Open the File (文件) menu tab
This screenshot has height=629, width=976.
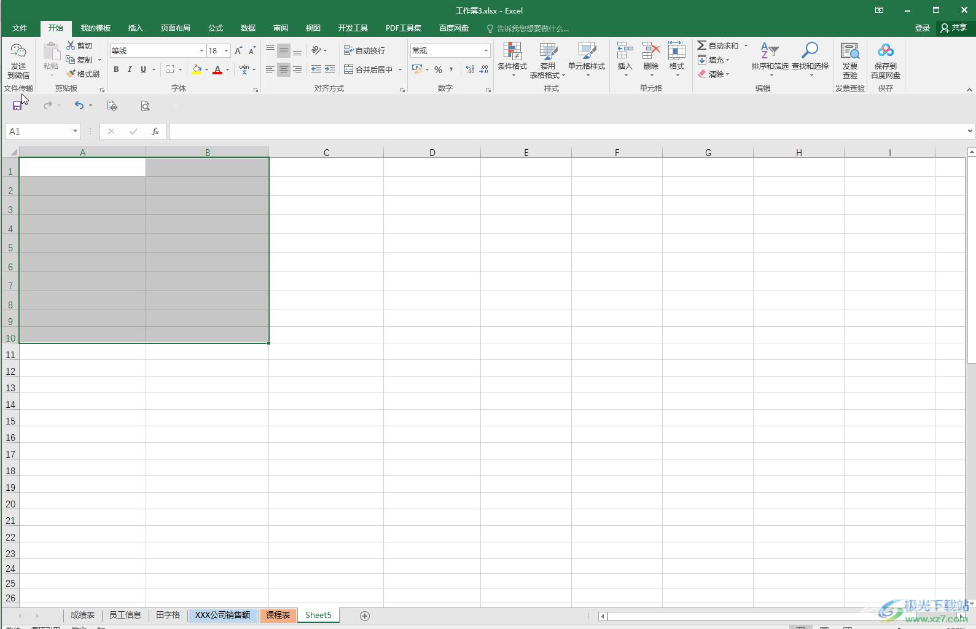click(20, 28)
